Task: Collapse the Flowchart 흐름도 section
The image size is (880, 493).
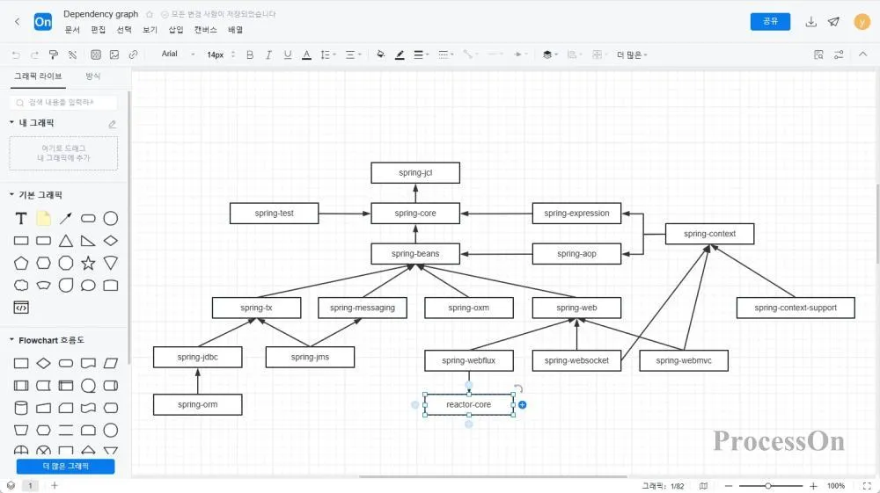Action: click(x=11, y=339)
